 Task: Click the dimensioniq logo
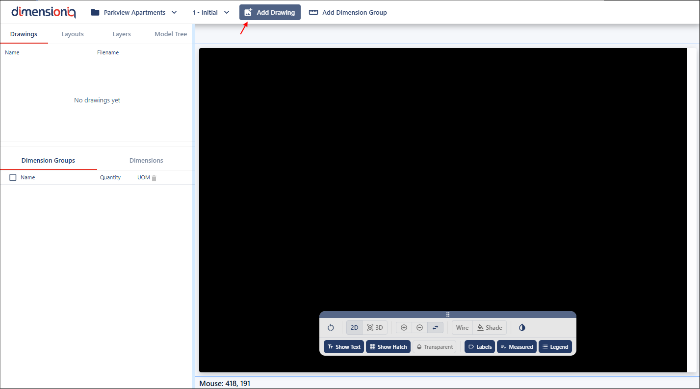coord(43,12)
